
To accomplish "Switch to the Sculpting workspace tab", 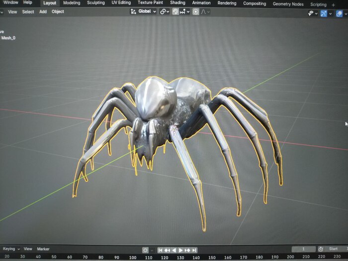I will point(96,3).
